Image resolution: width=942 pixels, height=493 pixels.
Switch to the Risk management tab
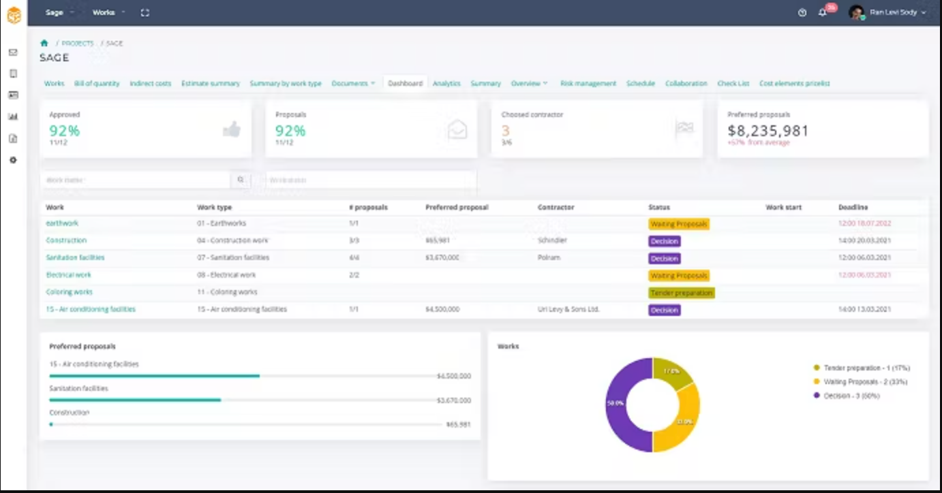coord(588,83)
